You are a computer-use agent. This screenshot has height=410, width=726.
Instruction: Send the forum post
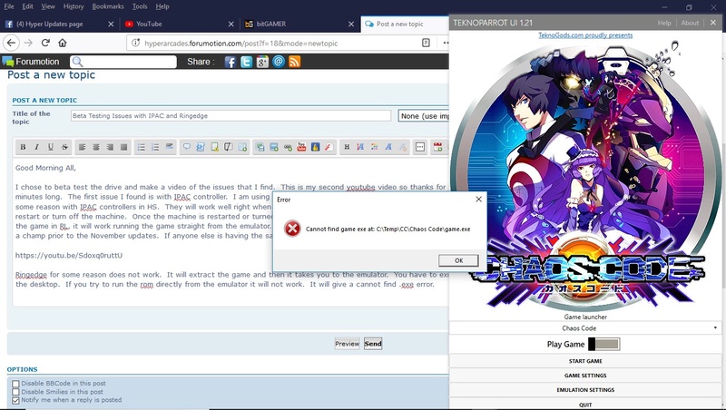coord(373,344)
